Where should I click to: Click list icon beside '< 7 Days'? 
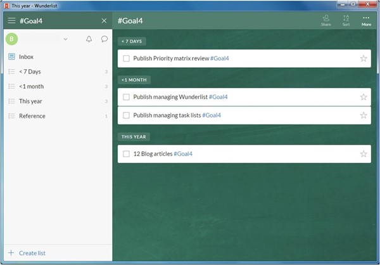11,72
